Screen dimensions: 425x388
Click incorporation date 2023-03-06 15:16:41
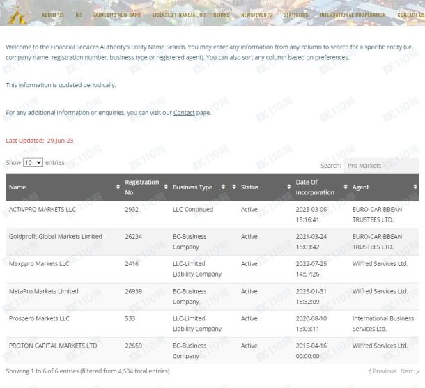pos(311,215)
